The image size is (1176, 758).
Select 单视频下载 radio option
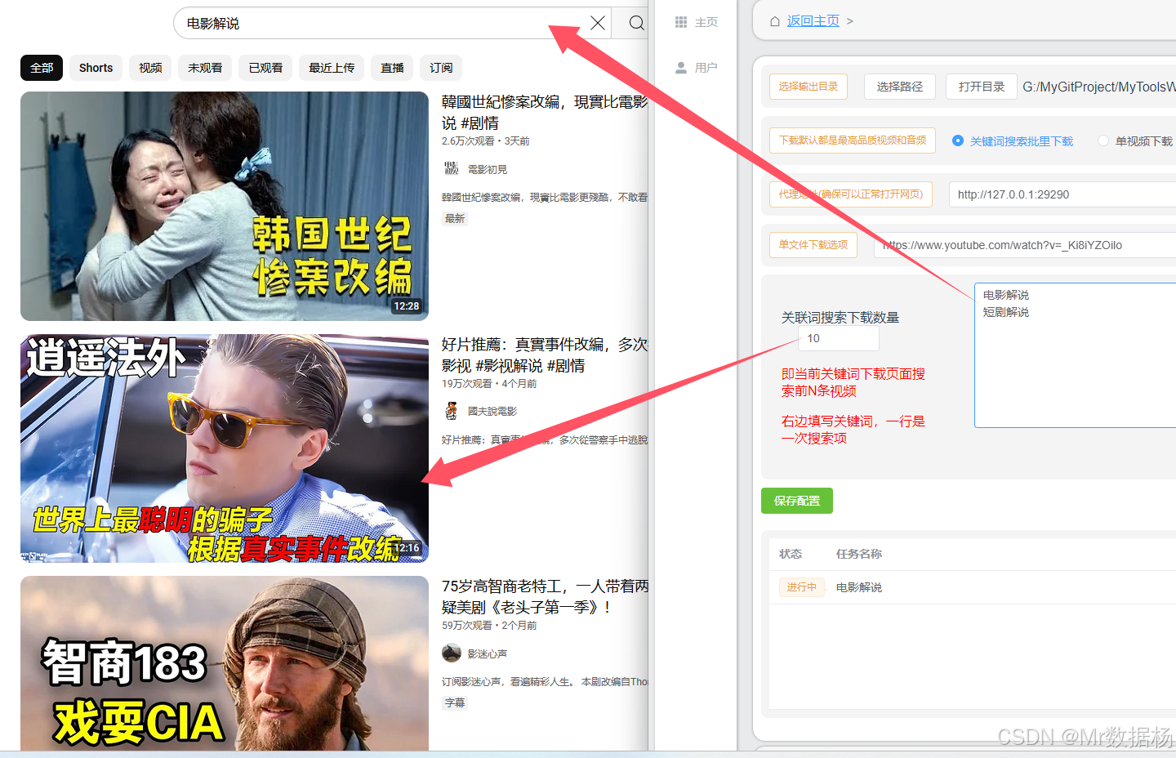pos(1103,140)
